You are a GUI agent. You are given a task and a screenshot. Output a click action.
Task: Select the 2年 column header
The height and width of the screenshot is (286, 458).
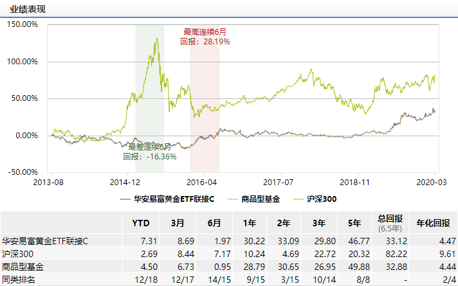(284, 223)
